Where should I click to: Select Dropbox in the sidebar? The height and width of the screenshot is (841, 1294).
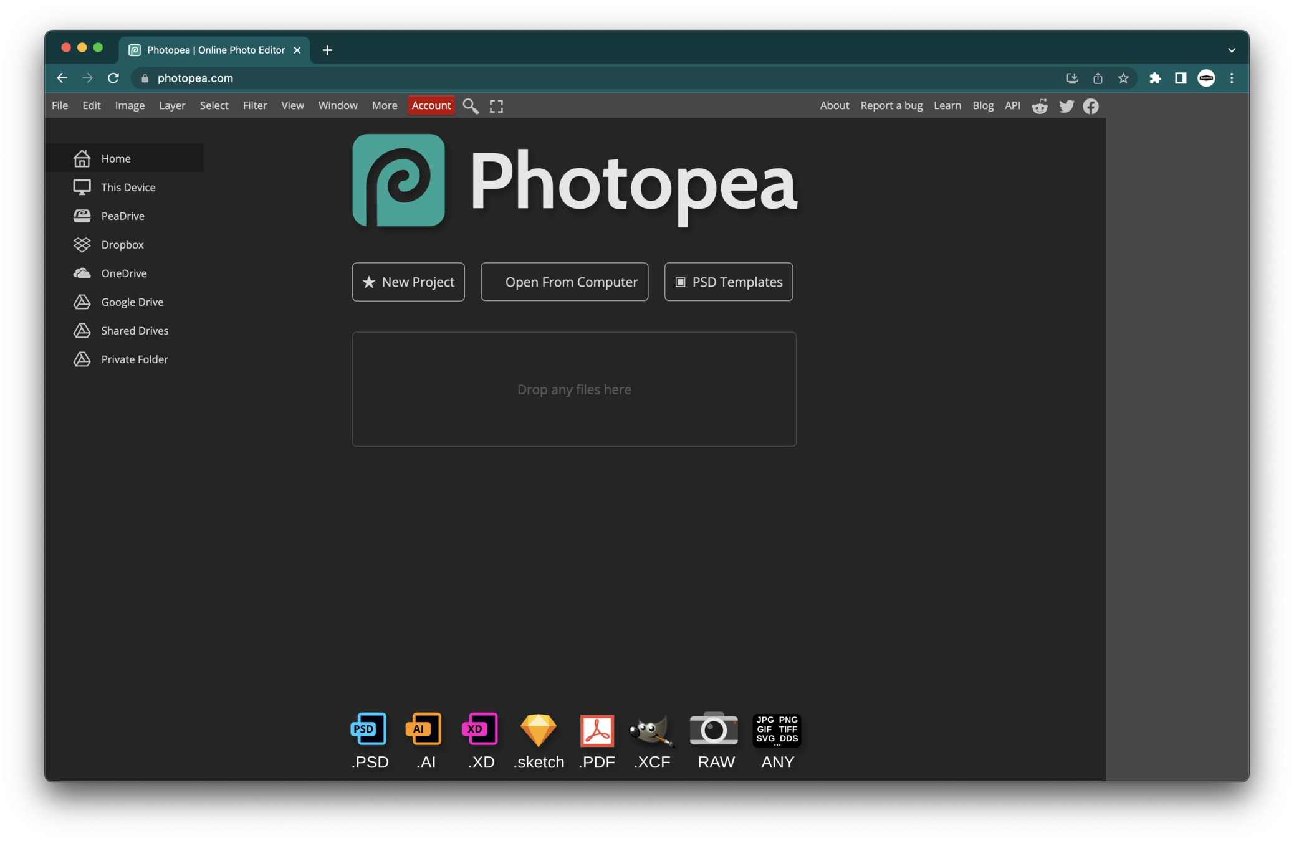(x=122, y=245)
